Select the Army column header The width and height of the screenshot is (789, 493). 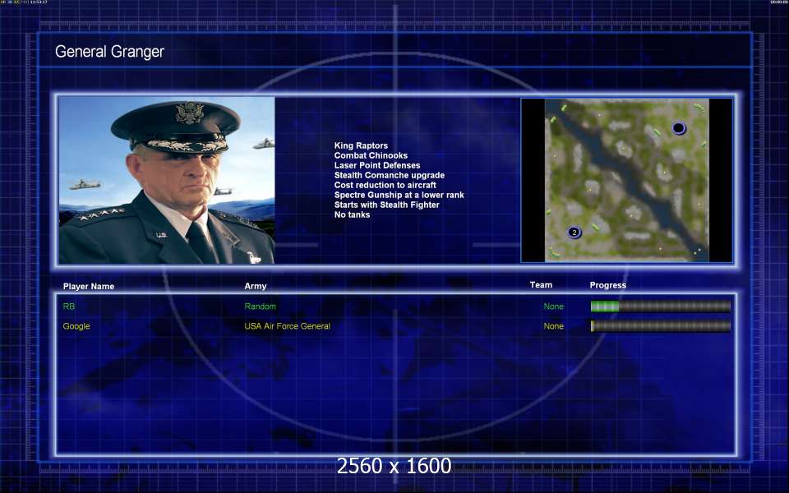coord(256,286)
